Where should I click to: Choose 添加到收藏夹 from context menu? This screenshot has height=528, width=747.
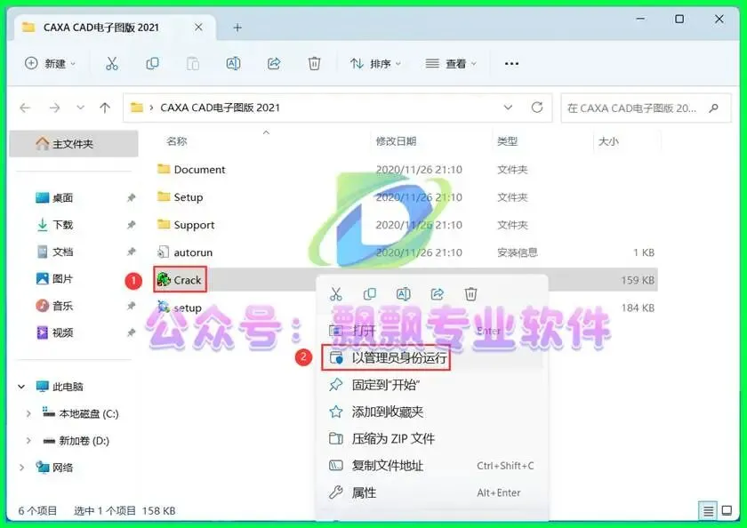point(431,412)
